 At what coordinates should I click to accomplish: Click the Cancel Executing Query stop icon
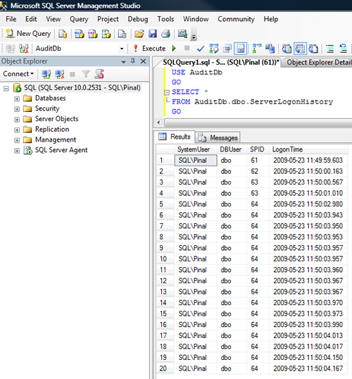coord(187,49)
